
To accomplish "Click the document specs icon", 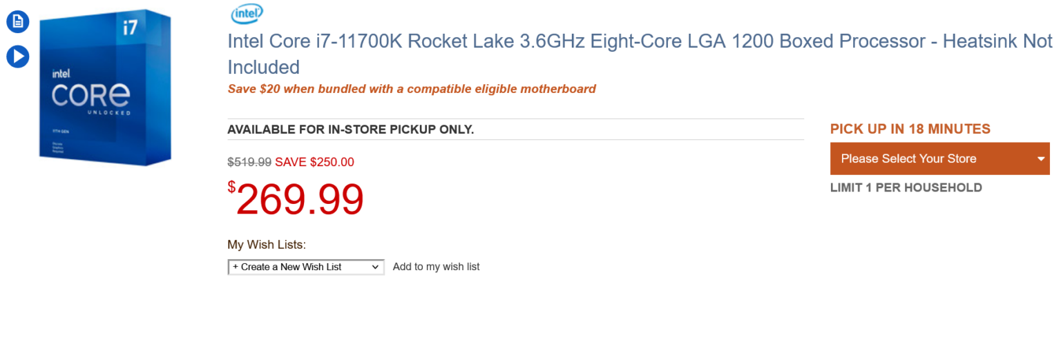I will point(18,21).
